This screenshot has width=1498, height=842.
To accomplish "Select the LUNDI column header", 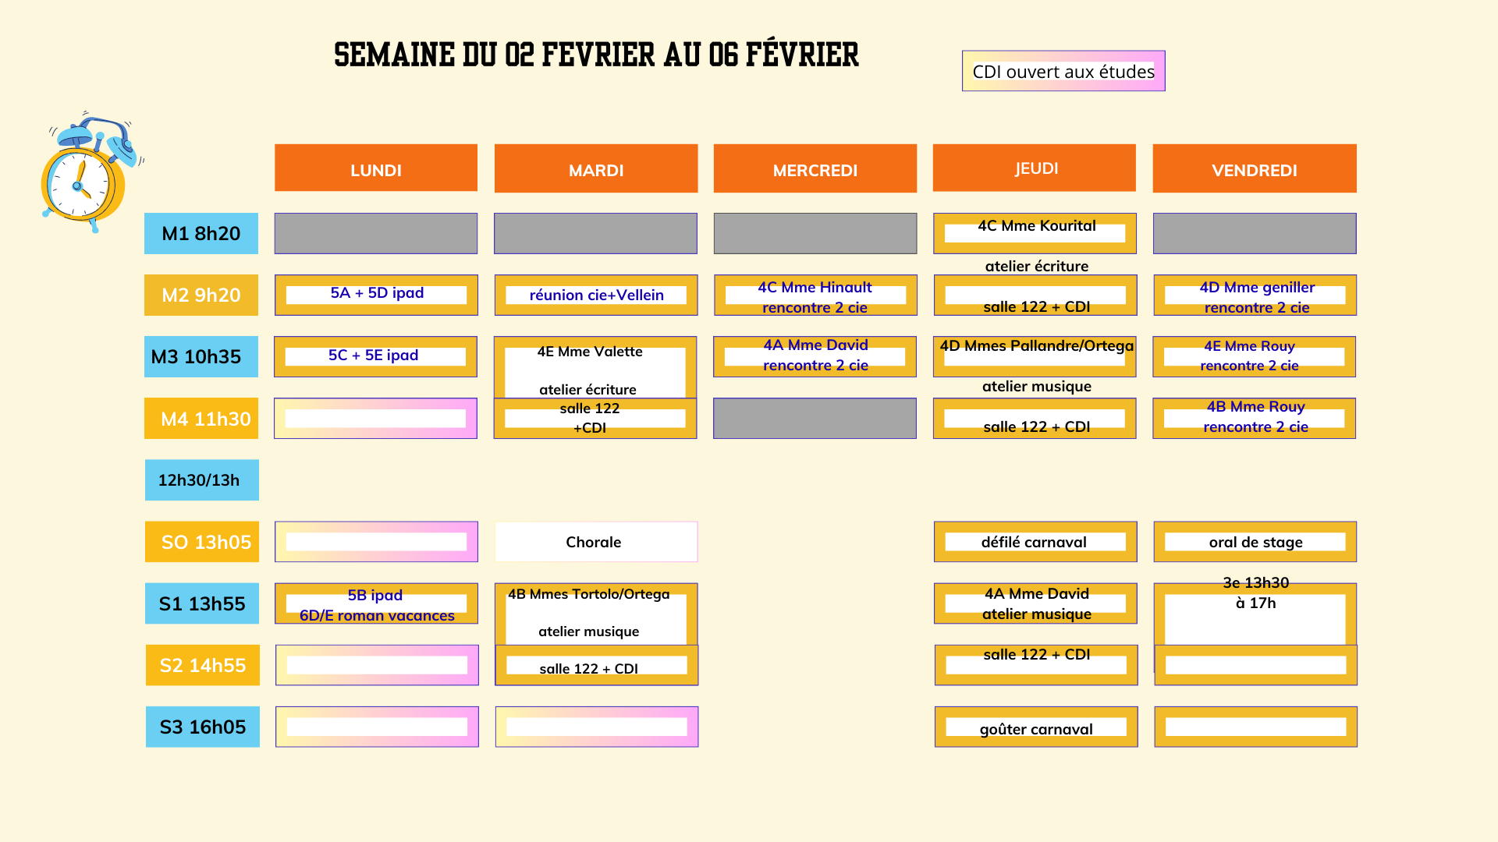I will [376, 168].
